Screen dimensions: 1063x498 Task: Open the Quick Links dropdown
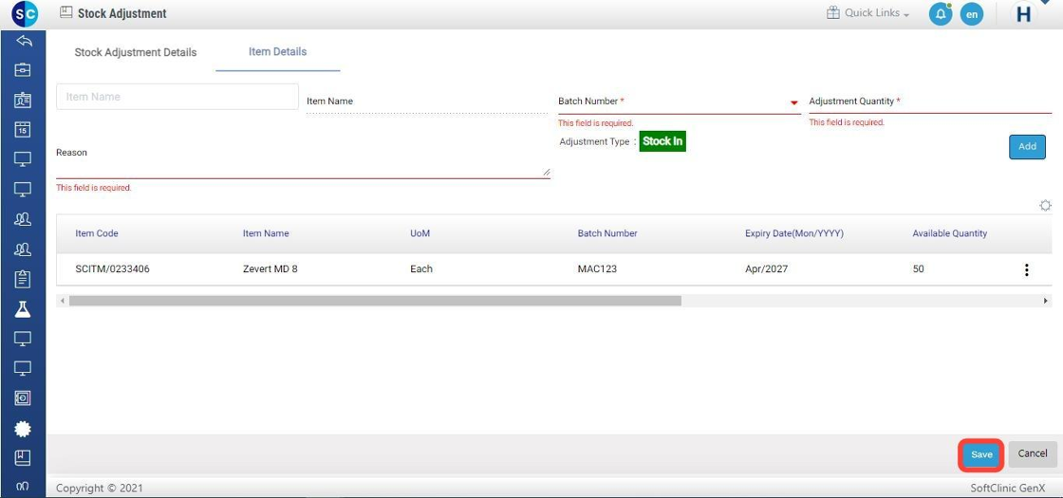[x=868, y=14]
